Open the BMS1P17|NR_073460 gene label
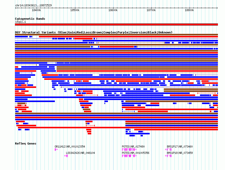225x170 pixels. click(180, 147)
